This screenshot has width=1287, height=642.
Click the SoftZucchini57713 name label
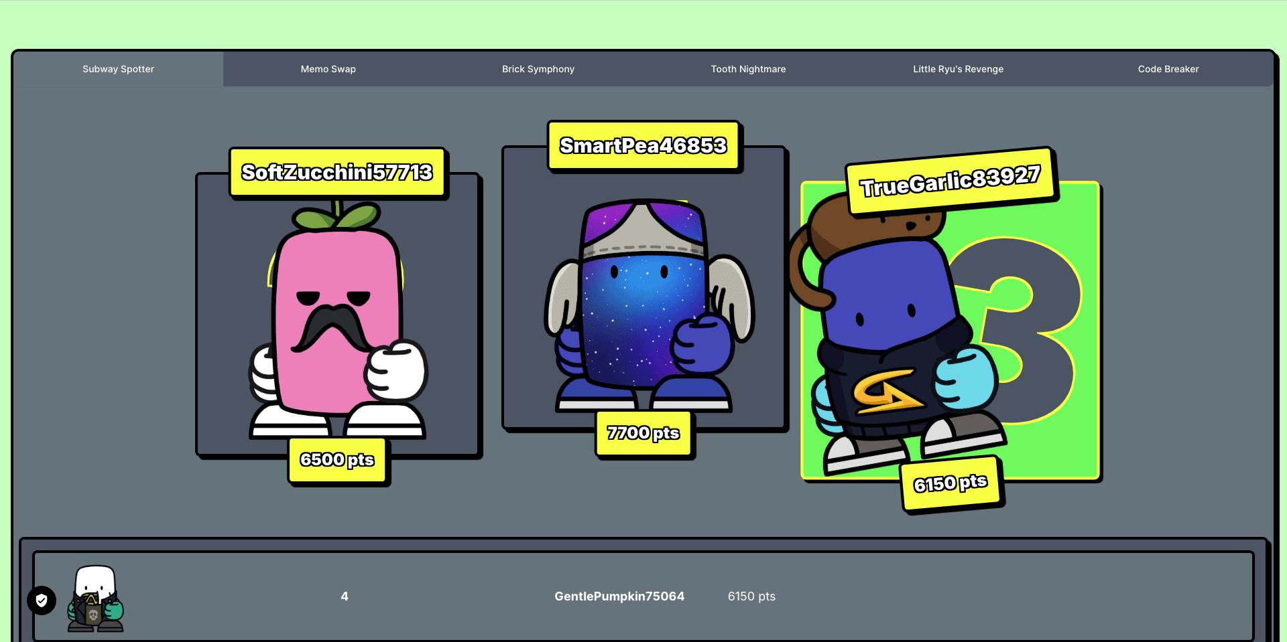[x=337, y=173]
